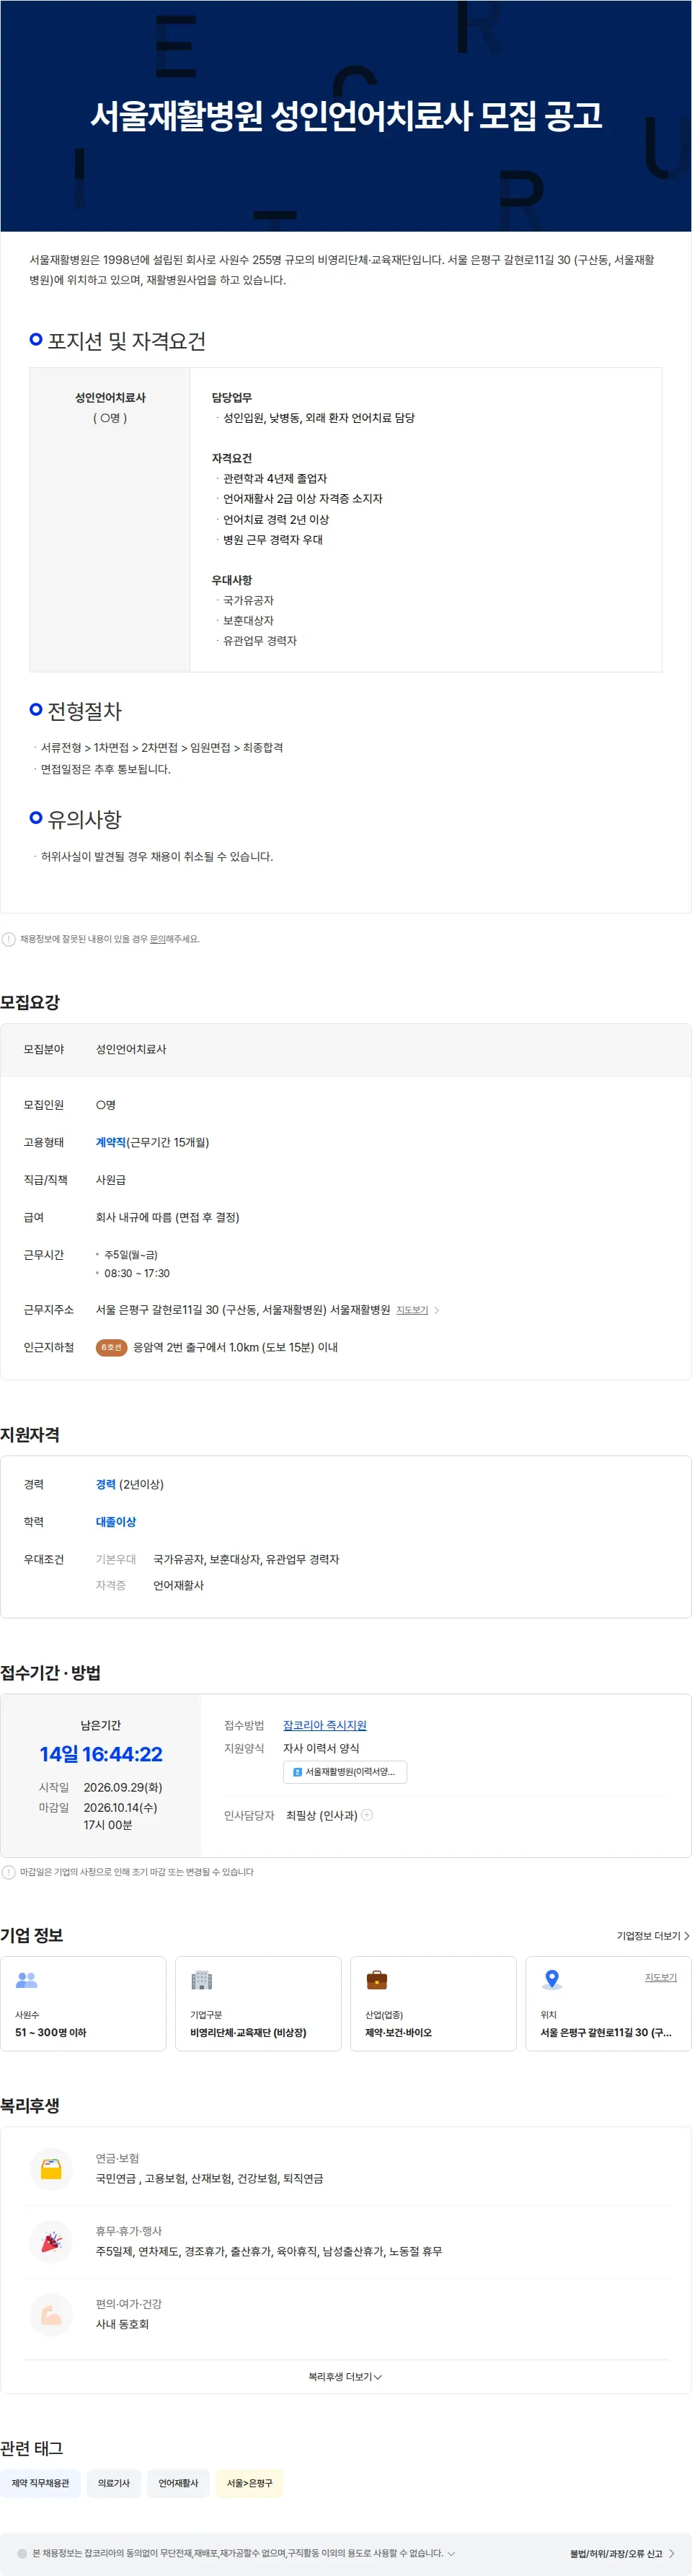The width and height of the screenshot is (692, 2576).
Task: Click the 계약직 employment type text
Action: click(111, 1142)
